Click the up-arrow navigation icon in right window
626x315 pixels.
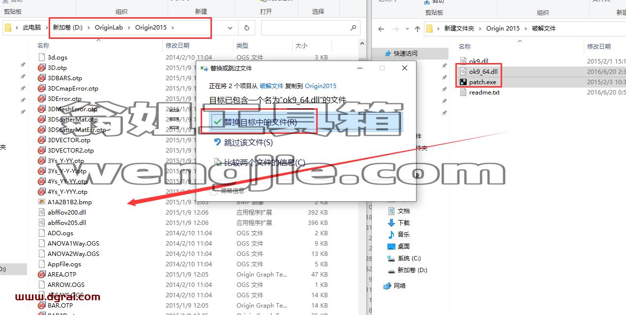(417, 29)
